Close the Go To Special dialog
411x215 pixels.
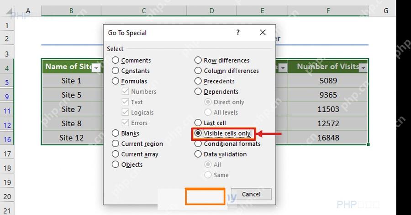[x=263, y=32]
